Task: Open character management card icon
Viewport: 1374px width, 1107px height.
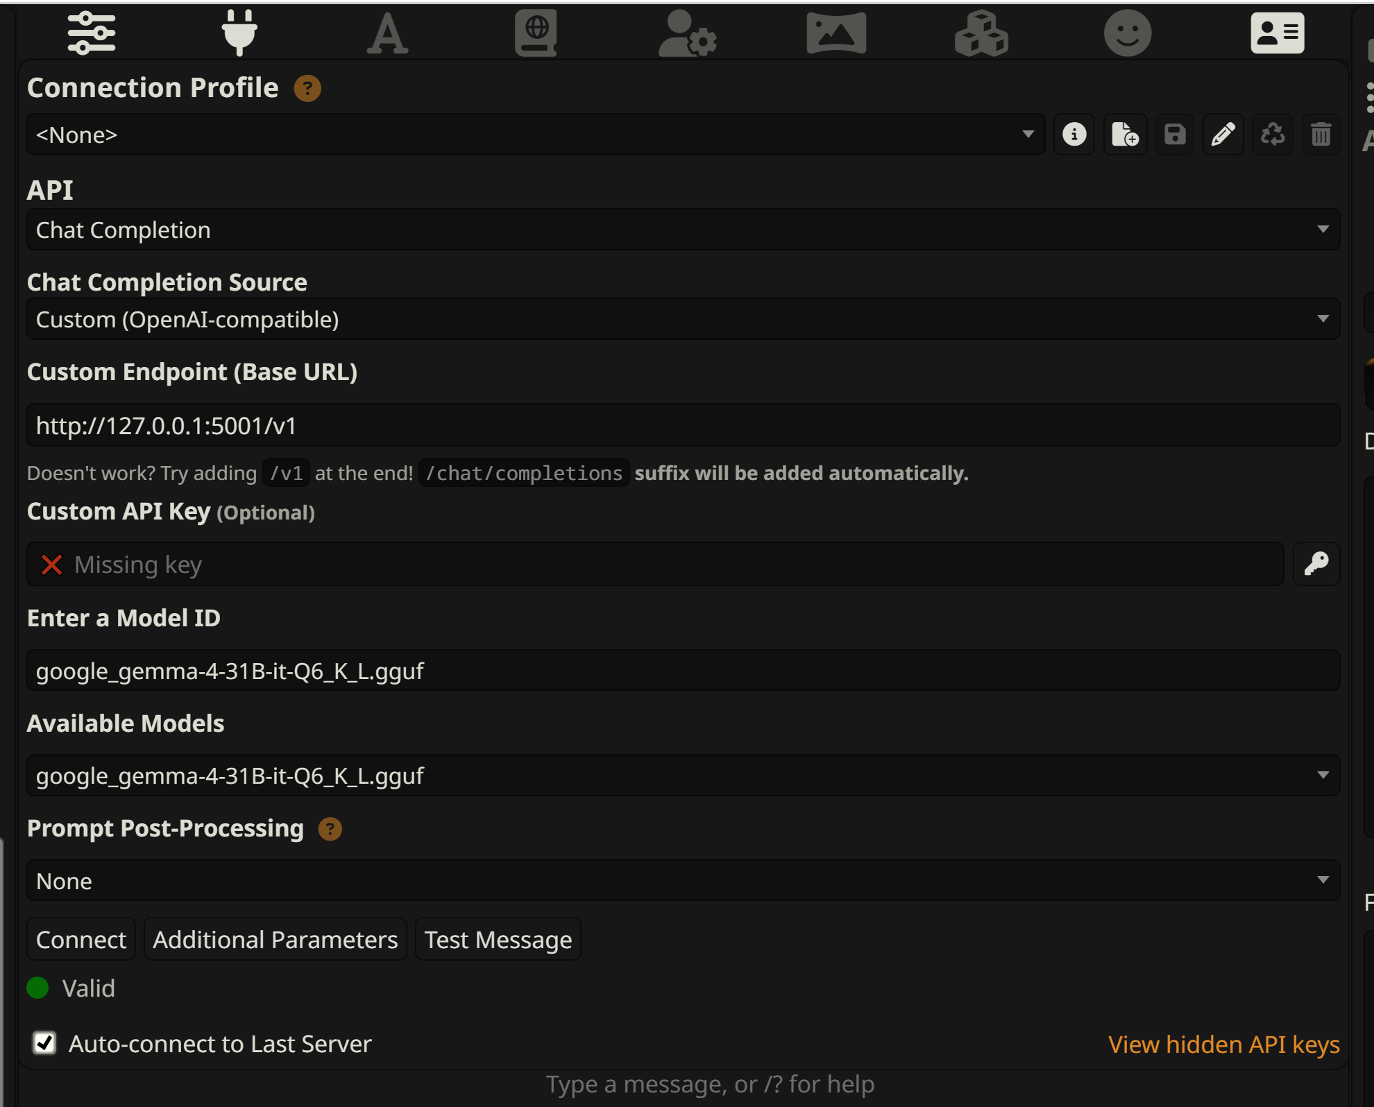Action: tap(1277, 33)
